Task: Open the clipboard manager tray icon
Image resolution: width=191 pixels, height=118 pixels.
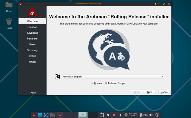Action: (102, 115)
